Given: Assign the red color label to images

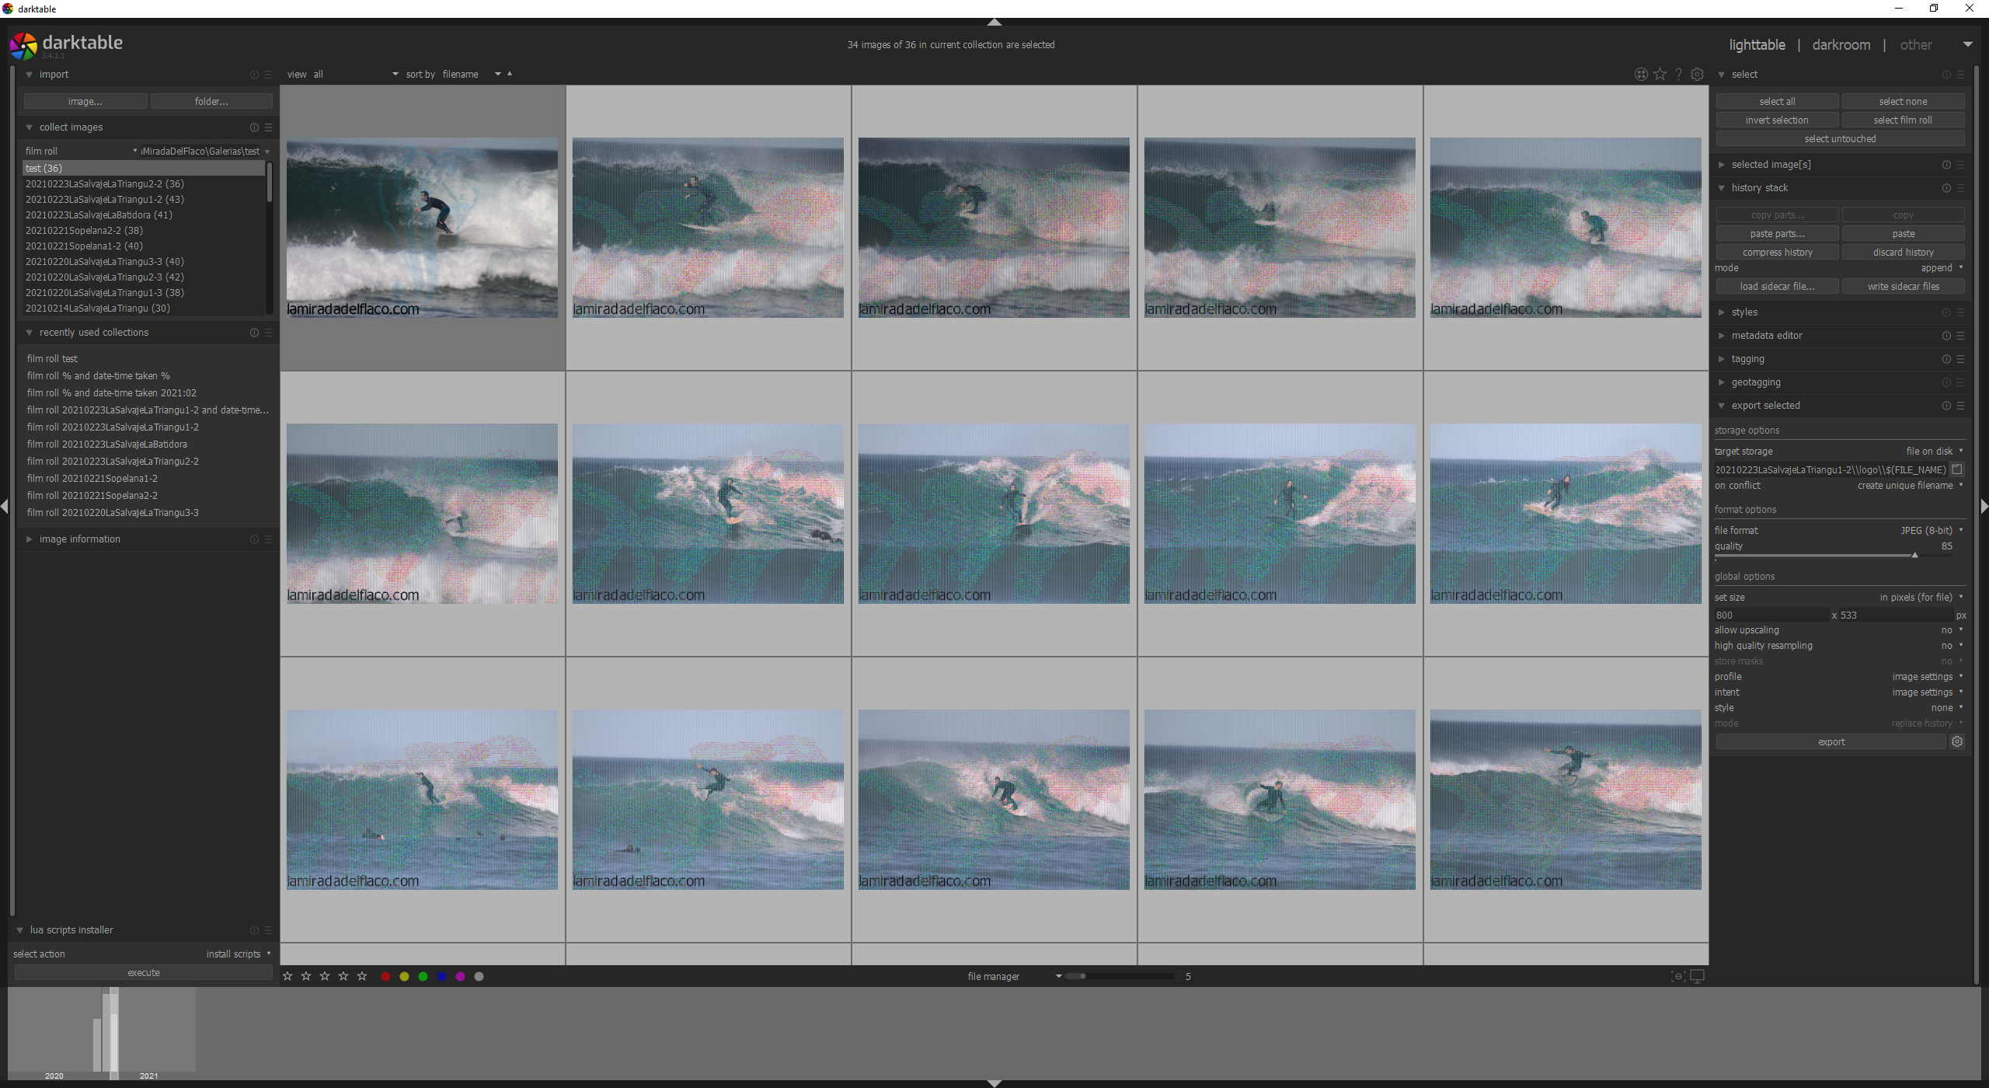Looking at the screenshot, I should 386,976.
